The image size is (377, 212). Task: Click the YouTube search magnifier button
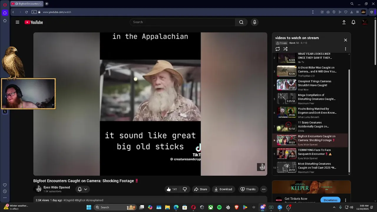click(241, 22)
